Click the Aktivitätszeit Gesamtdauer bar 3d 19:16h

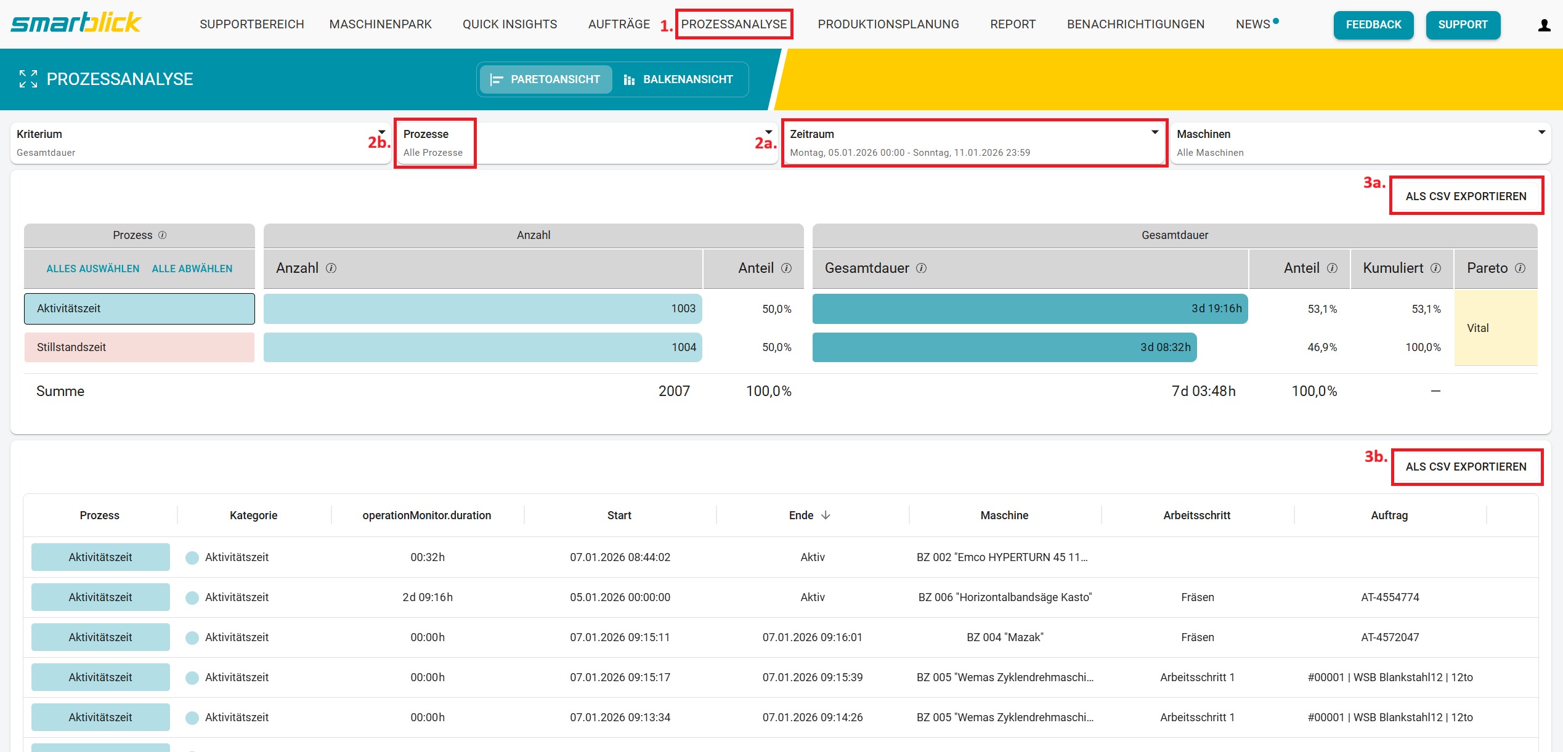(1029, 309)
